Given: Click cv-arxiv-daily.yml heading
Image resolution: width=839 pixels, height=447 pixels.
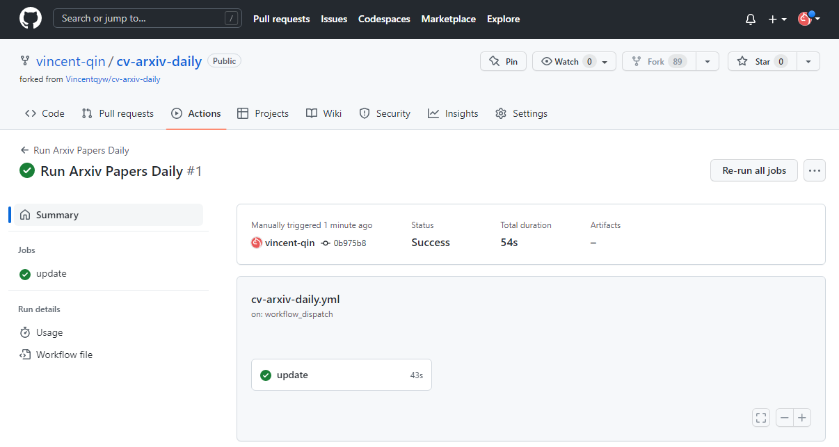Looking at the screenshot, I should (296, 300).
